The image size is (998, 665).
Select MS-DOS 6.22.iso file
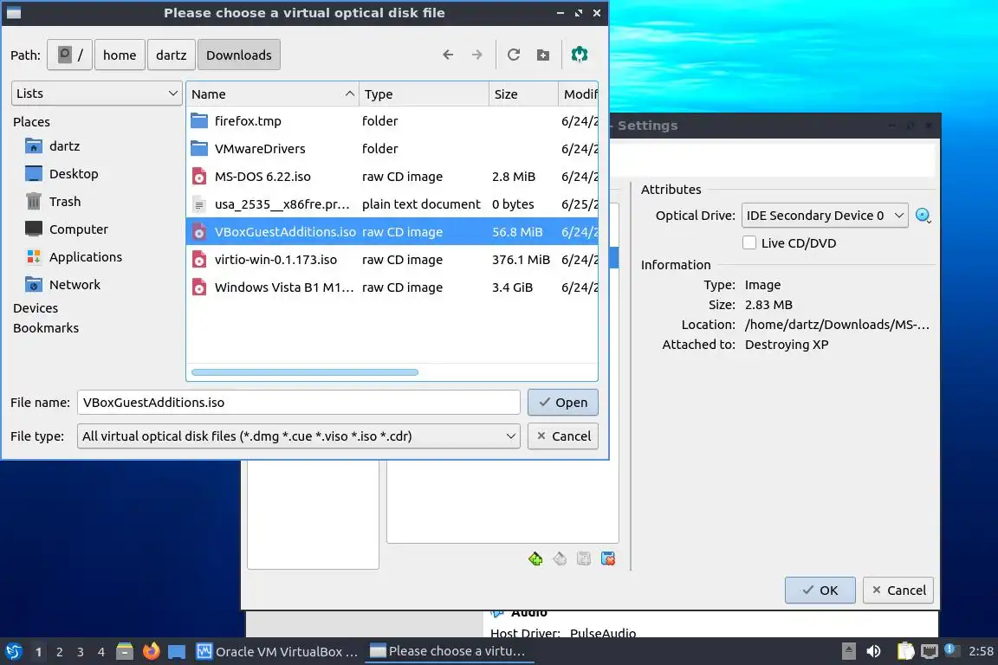[x=392, y=177]
